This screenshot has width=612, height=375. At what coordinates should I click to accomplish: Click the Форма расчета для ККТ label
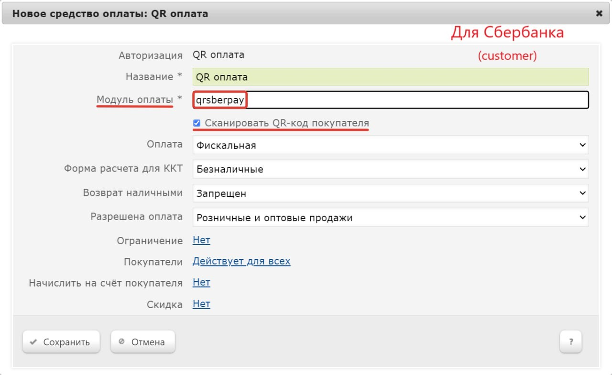point(123,169)
